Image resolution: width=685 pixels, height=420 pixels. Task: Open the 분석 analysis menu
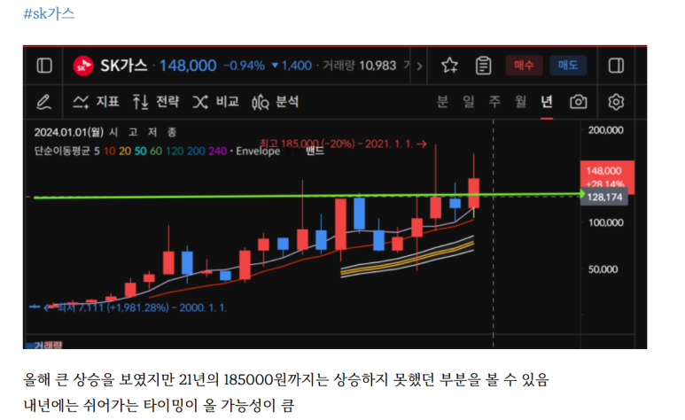point(276,102)
